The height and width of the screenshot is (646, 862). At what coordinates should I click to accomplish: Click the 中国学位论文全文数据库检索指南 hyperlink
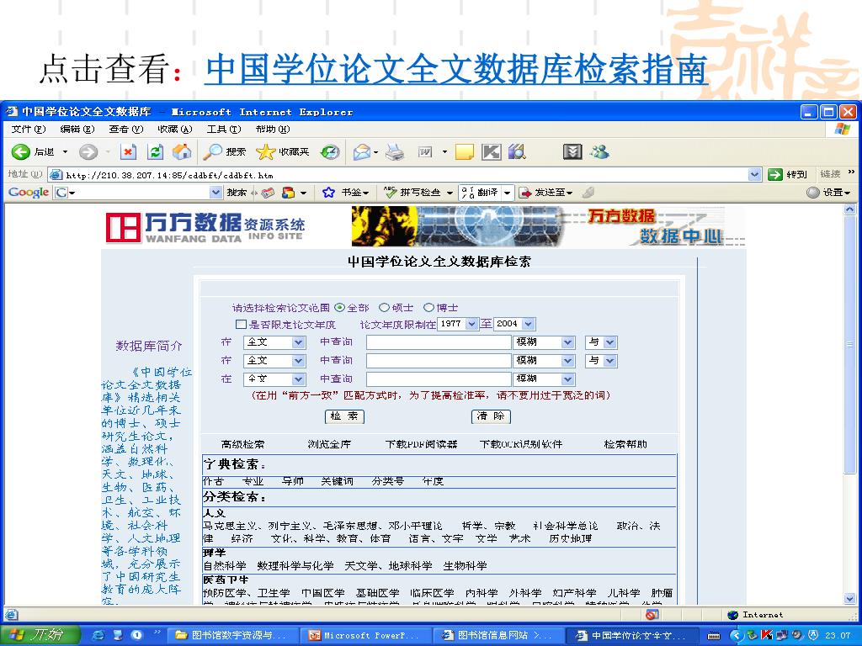click(456, 69)
